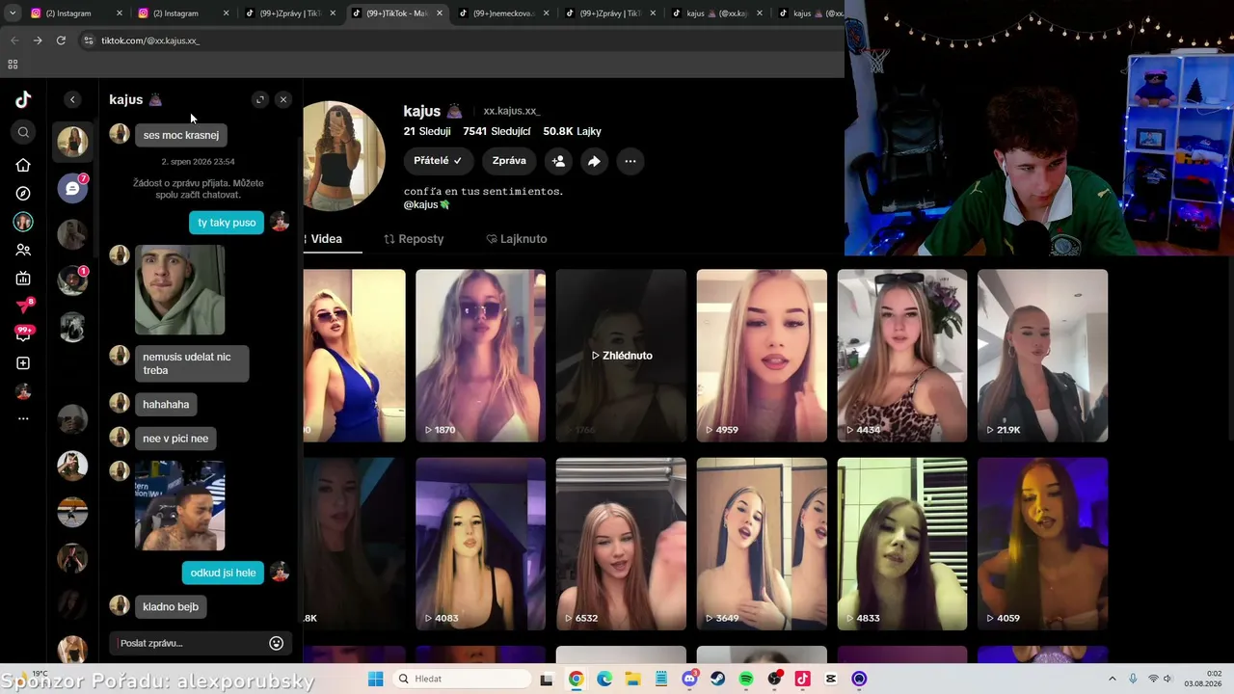Image resolution: width=1234 pixels, height=694 pixels.
Task: Open the paper plane messages icon
Action: [24, 307]
